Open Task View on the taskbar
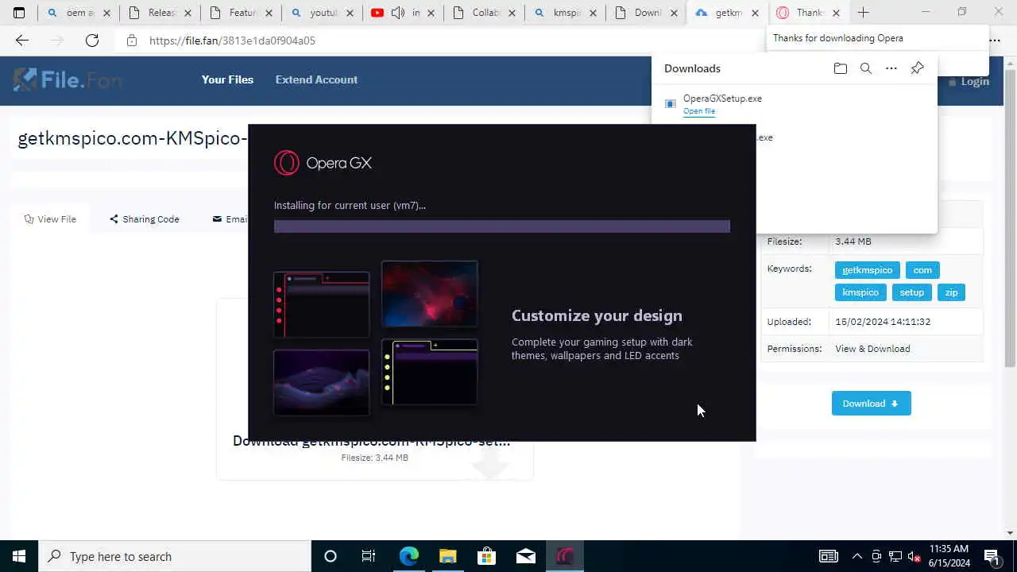 click(x=369, y=556)
